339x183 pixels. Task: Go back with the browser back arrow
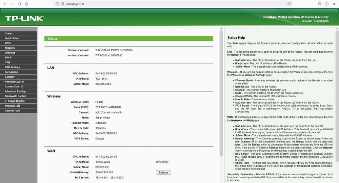click(x=5, y=4)
